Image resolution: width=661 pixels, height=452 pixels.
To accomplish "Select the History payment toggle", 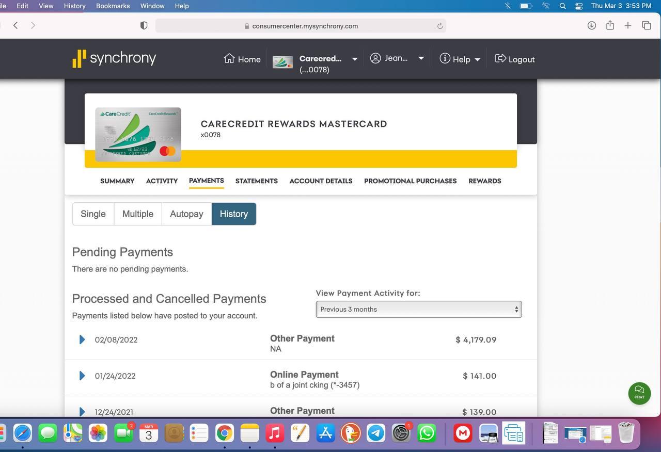I will coord(233,214).
